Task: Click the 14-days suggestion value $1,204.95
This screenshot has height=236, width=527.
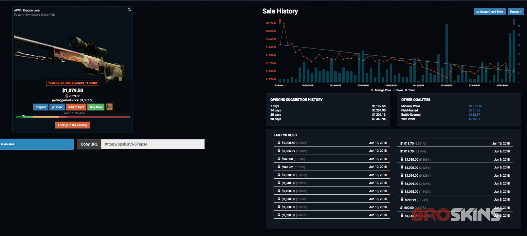Action: point(379,110)
